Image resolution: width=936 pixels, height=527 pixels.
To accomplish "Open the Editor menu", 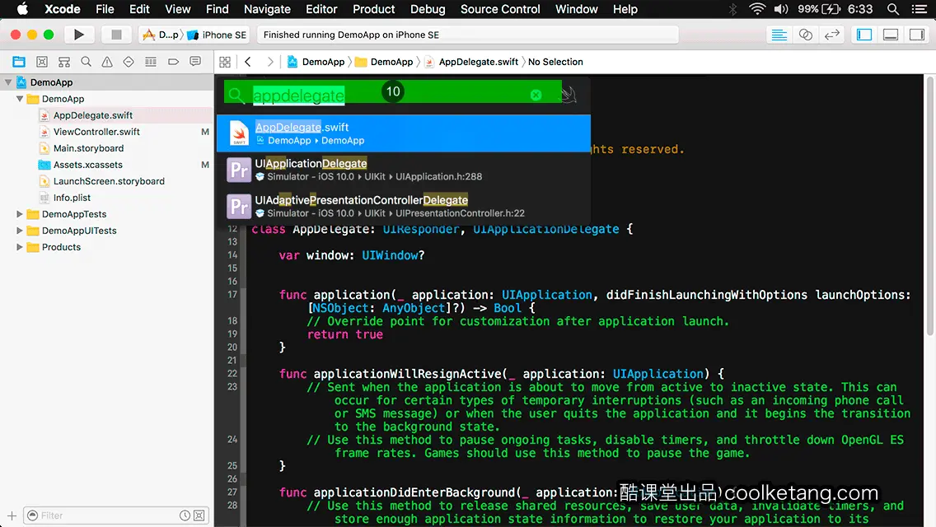I will click(x=321, y=9).
